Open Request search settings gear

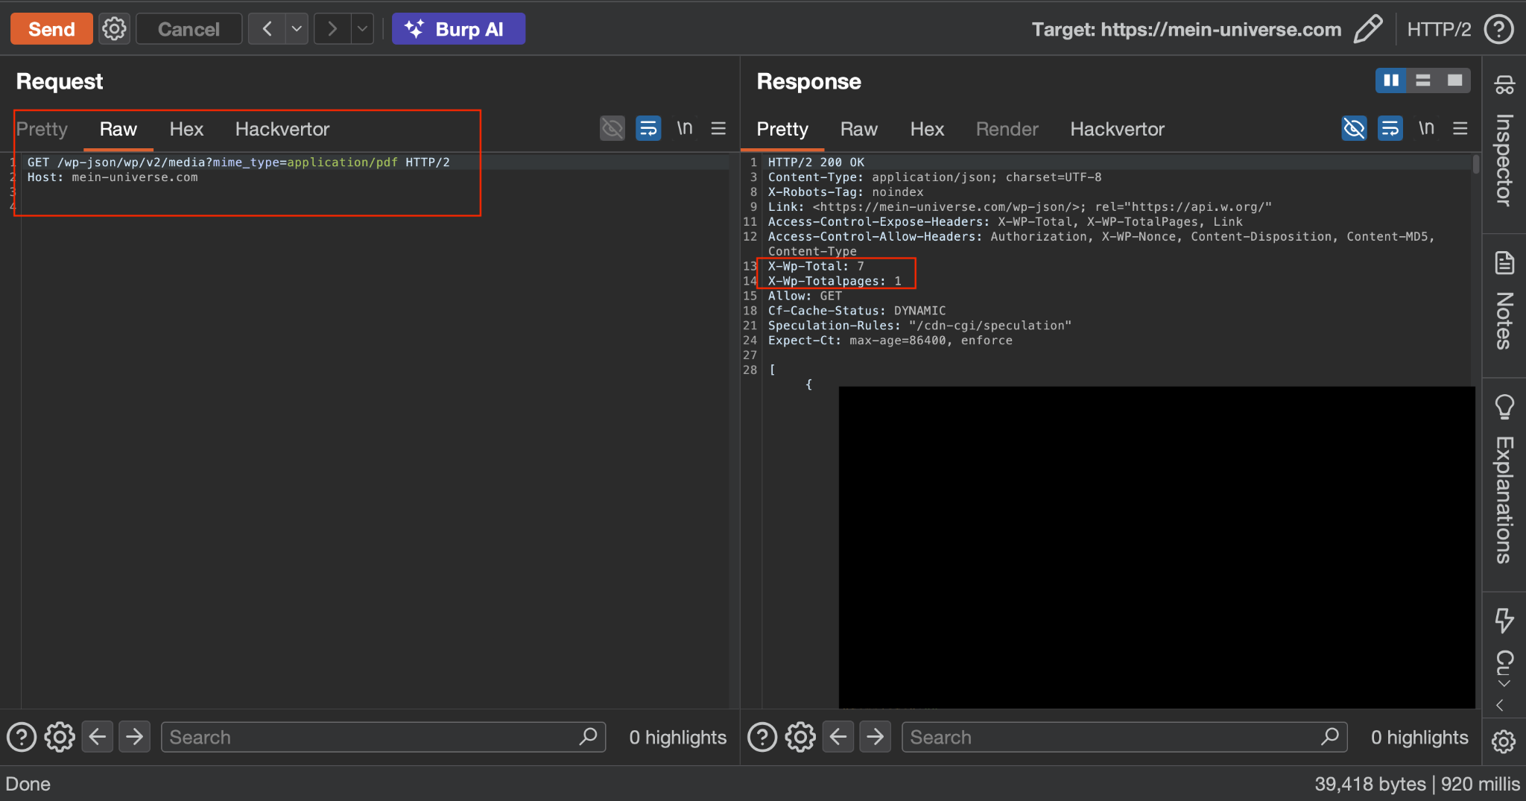tap(60, 737)
